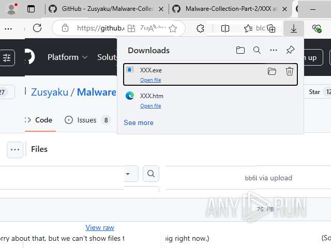Click the Downloads toolbar arrow icon
Viewport: 331px width, 248px height.
coord(294,28)
